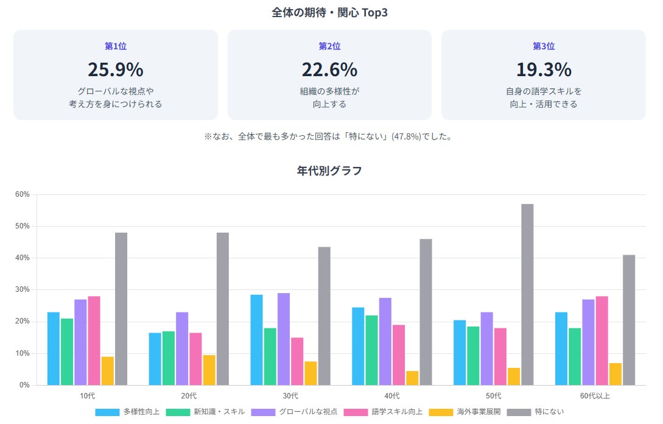Toggle the 語学スキル向上 legend label
663x424 pixels.
point(397,412)
